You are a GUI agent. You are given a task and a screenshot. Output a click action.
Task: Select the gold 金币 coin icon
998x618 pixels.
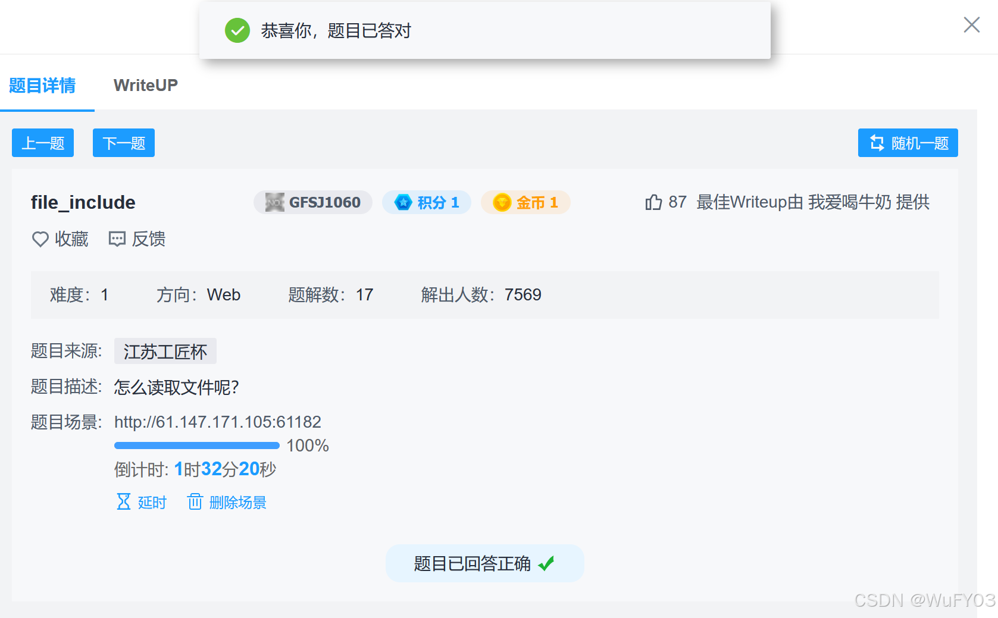(x=503, y=202)
